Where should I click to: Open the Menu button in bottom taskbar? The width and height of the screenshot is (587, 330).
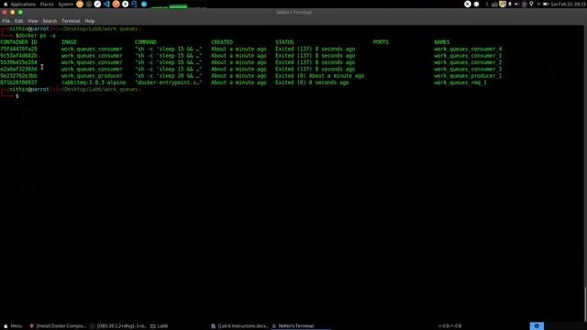[x=13, y=326]
